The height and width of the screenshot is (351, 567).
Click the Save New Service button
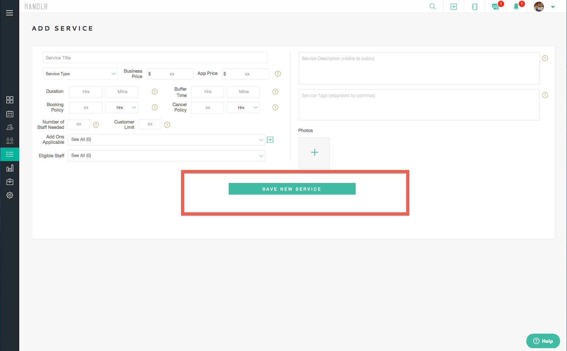click(292, 189)
